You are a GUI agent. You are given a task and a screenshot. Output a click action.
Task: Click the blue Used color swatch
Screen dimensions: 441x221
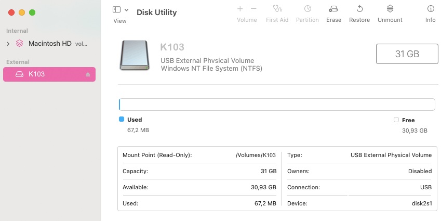point(122,120)
